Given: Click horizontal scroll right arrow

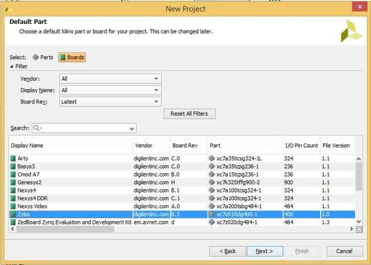Looking at the screenshot, I should [351, 229].
